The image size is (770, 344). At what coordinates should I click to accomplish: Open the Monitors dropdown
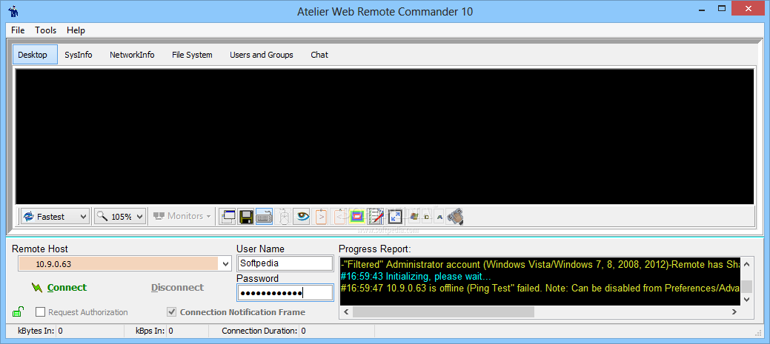tap(182, 216)
